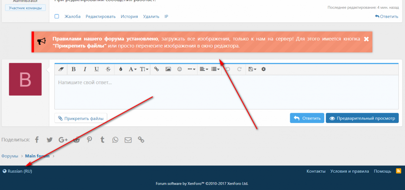Open the smilies emoji picker
The width and height of the screenshot is (405, 190).
click(179, 69)
